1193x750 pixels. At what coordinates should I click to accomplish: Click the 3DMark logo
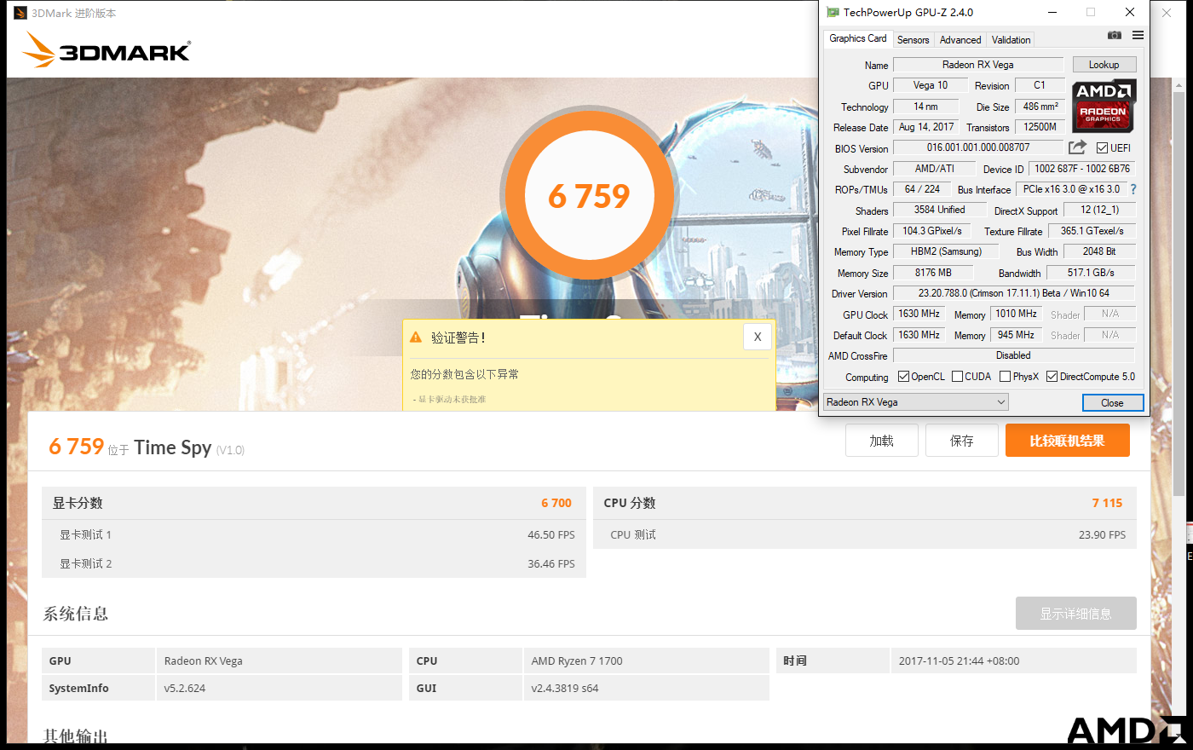(x=107, y=49)
